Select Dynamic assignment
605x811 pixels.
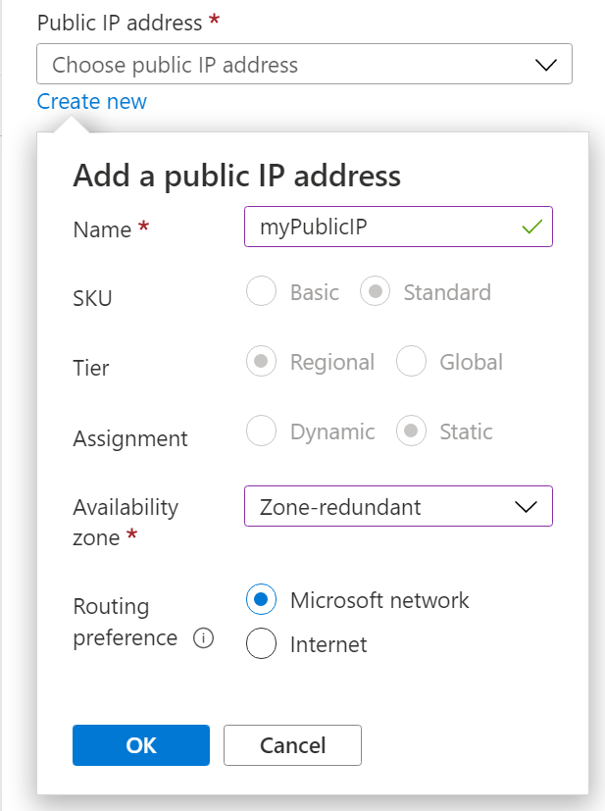tap(261, 431)
